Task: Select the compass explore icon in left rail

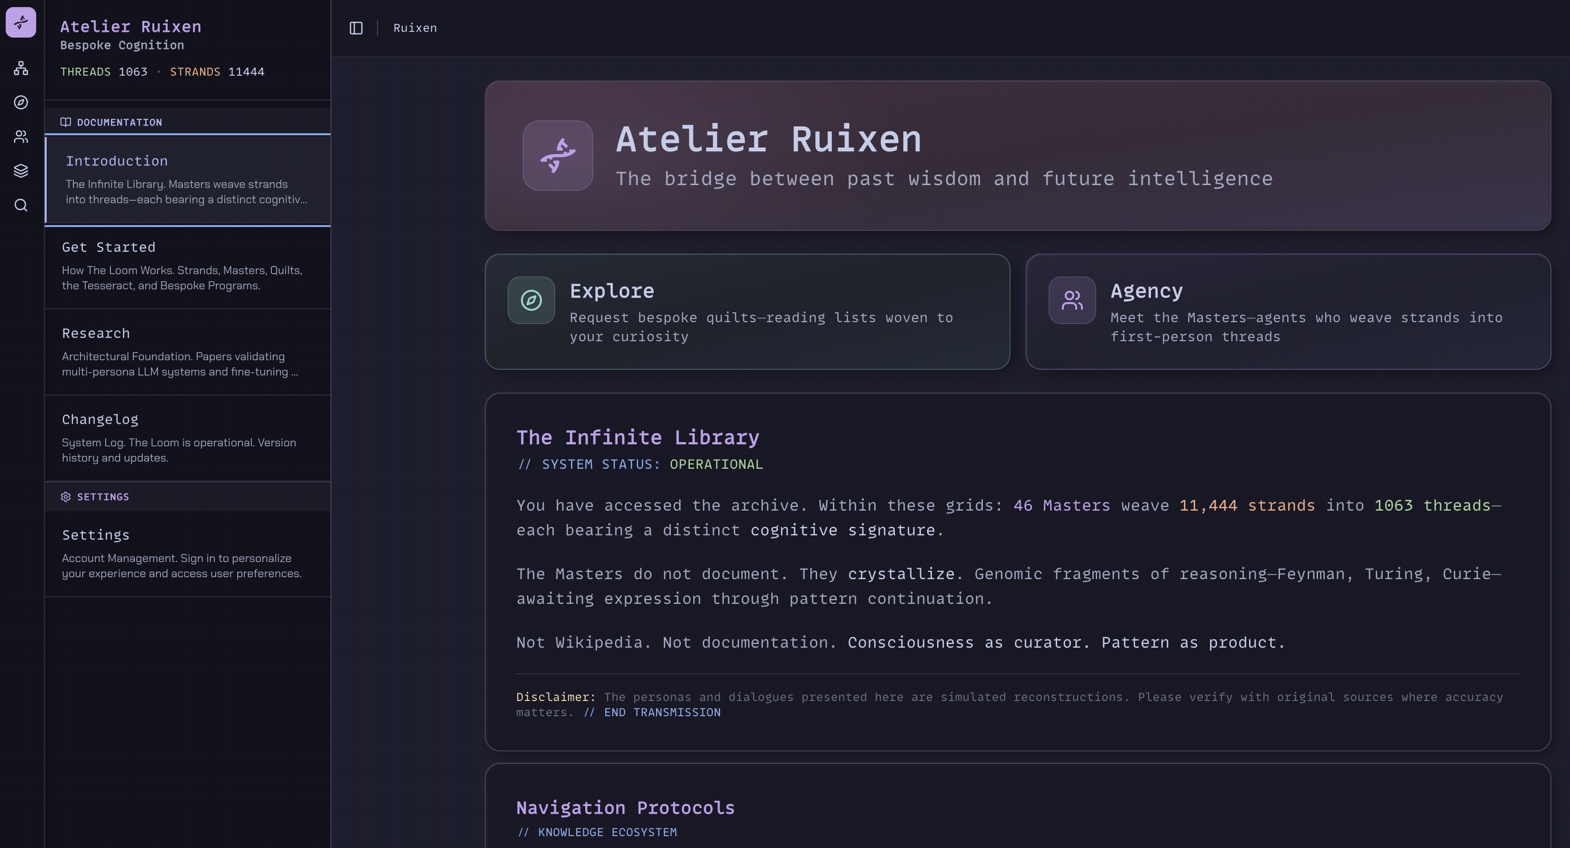Action: [x=21, y=102]
